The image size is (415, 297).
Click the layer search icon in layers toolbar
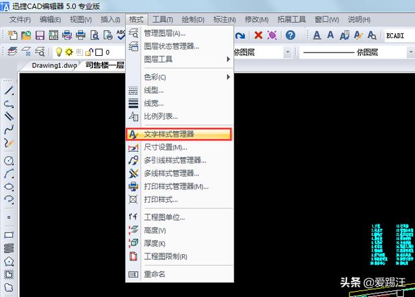(40, 52)
